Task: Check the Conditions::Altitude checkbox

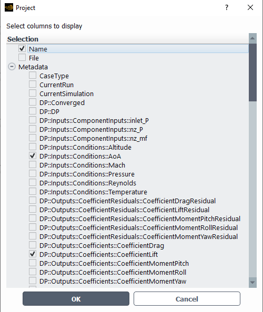Action: click(33, 147)
